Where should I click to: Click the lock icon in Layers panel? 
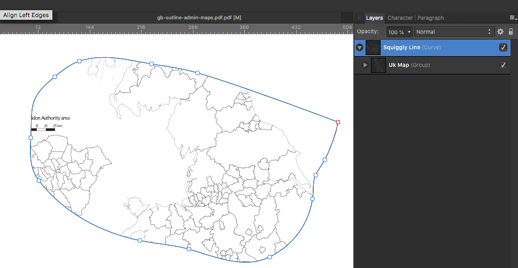coord(511,32)
